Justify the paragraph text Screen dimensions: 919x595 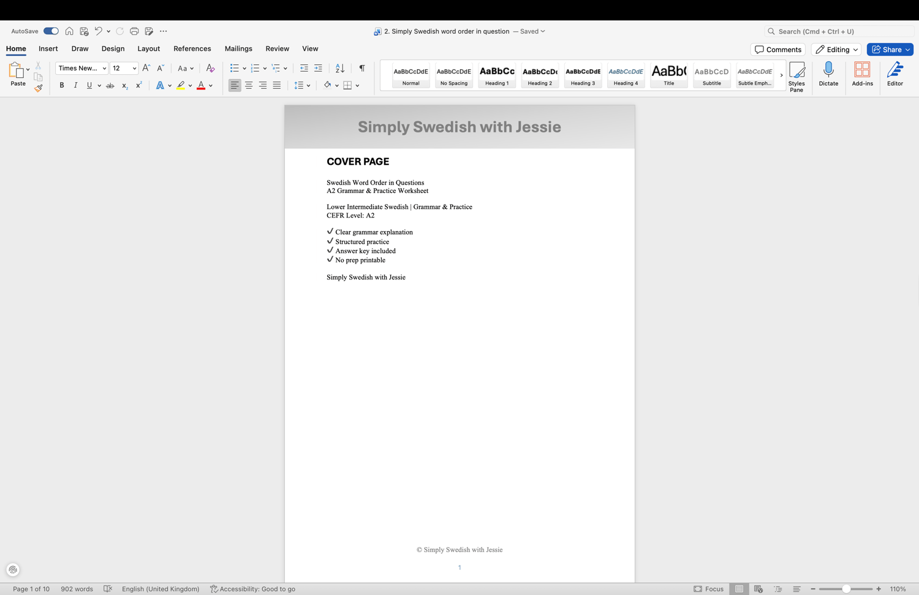[277, 86]
